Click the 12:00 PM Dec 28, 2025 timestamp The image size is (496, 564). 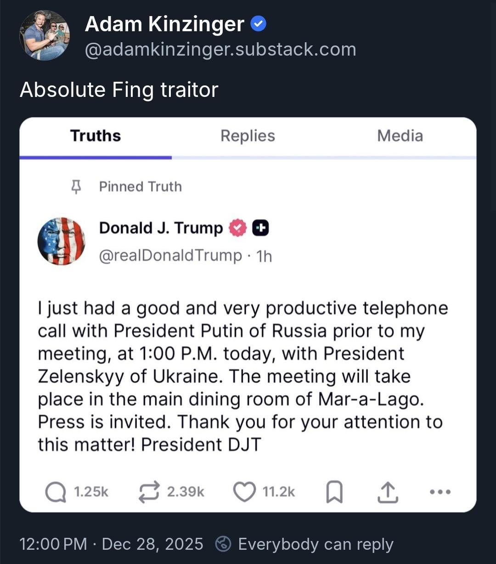click(x=111, y=544)
